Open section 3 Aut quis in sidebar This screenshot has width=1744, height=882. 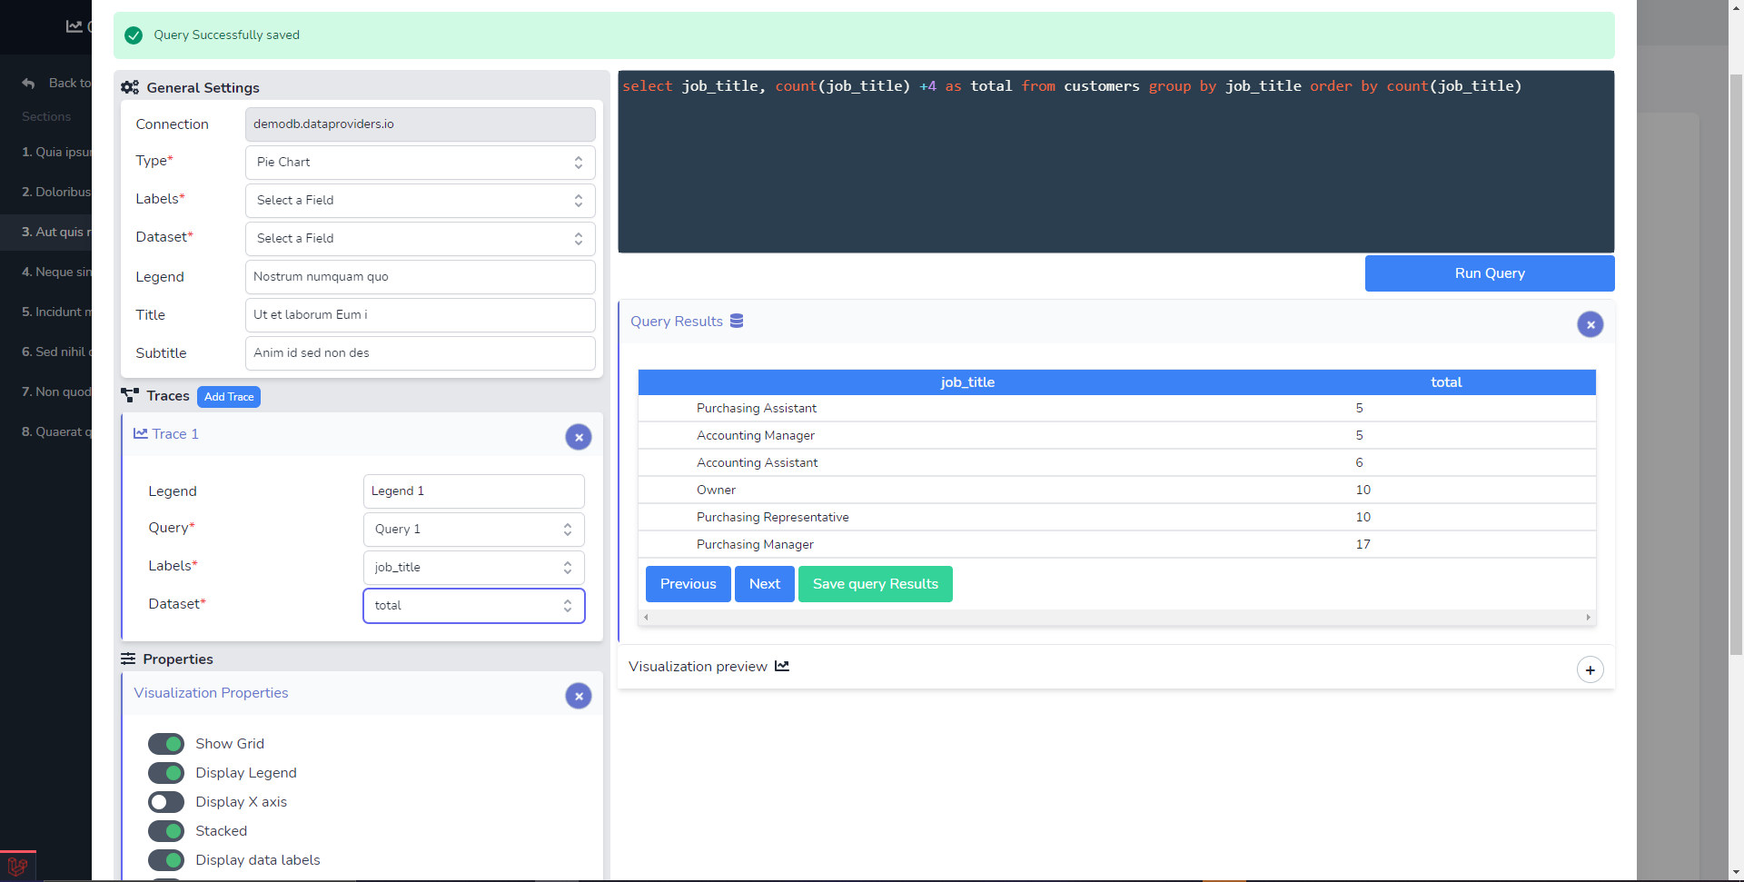point(55,232)
